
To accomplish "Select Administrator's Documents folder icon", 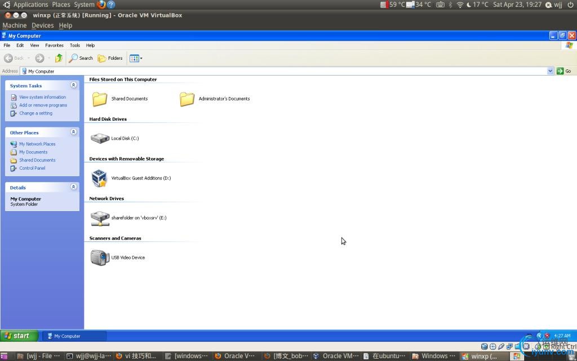I will pyautogui.click(x=187, y=99).
